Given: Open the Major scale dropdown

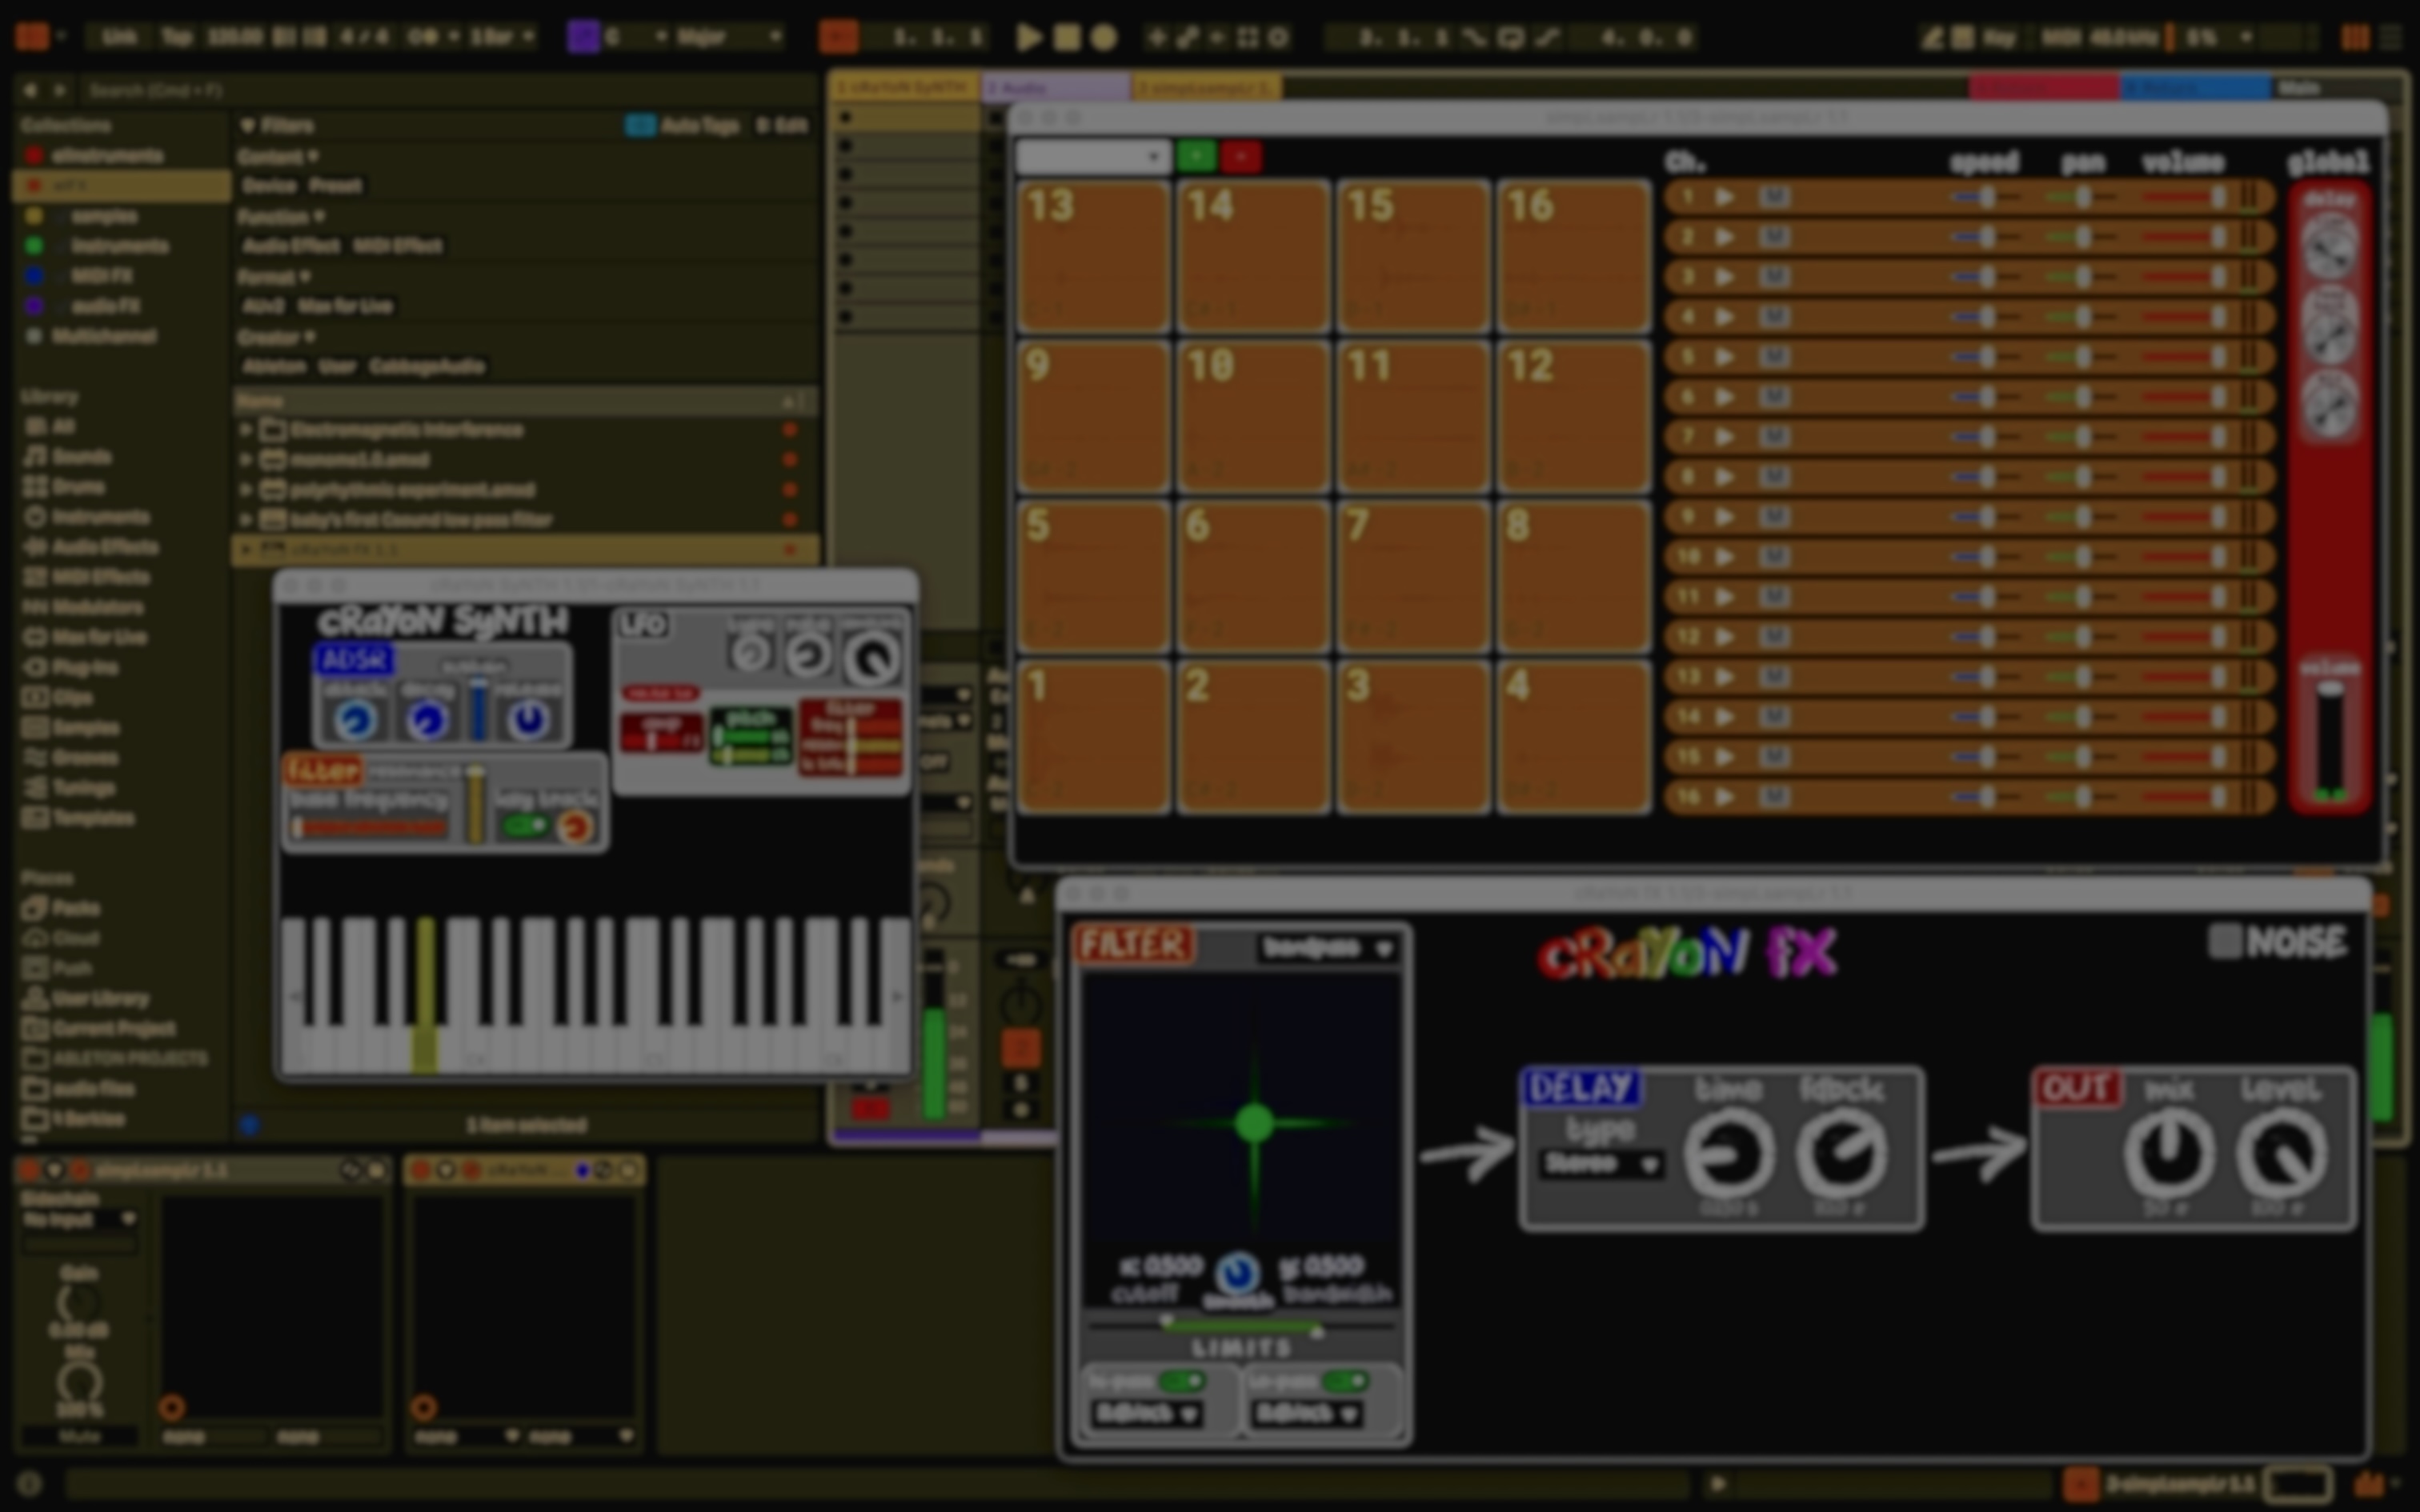Looking at the screenshot, I should coord(729,38).
